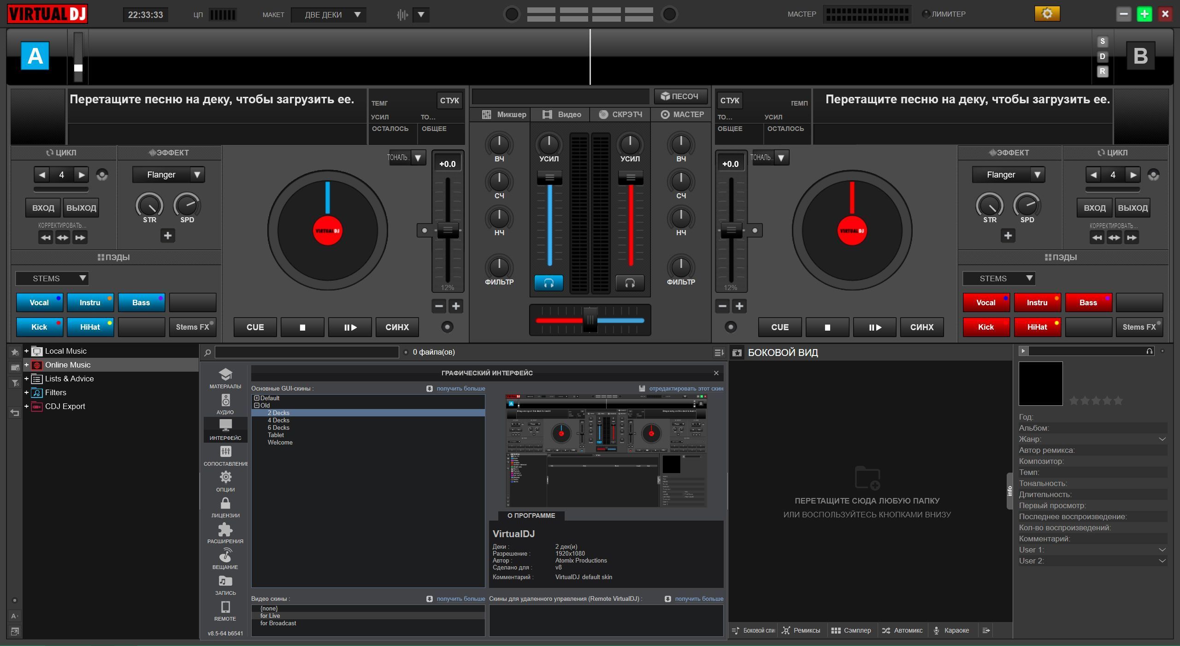Switch to the Микшер tab

(x=504, y=114)
